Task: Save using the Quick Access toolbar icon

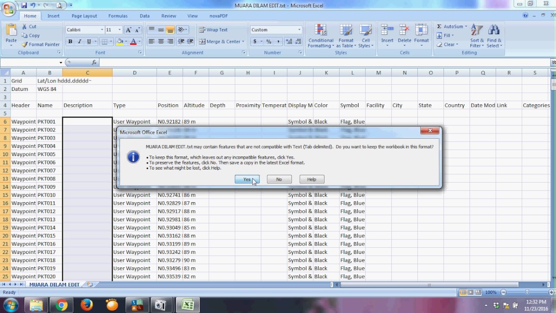Action: click(24, 5)
